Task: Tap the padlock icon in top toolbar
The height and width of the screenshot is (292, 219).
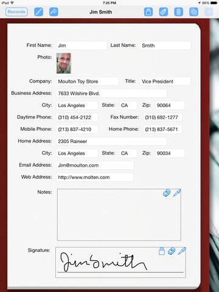Action: [x=148, y=12]
